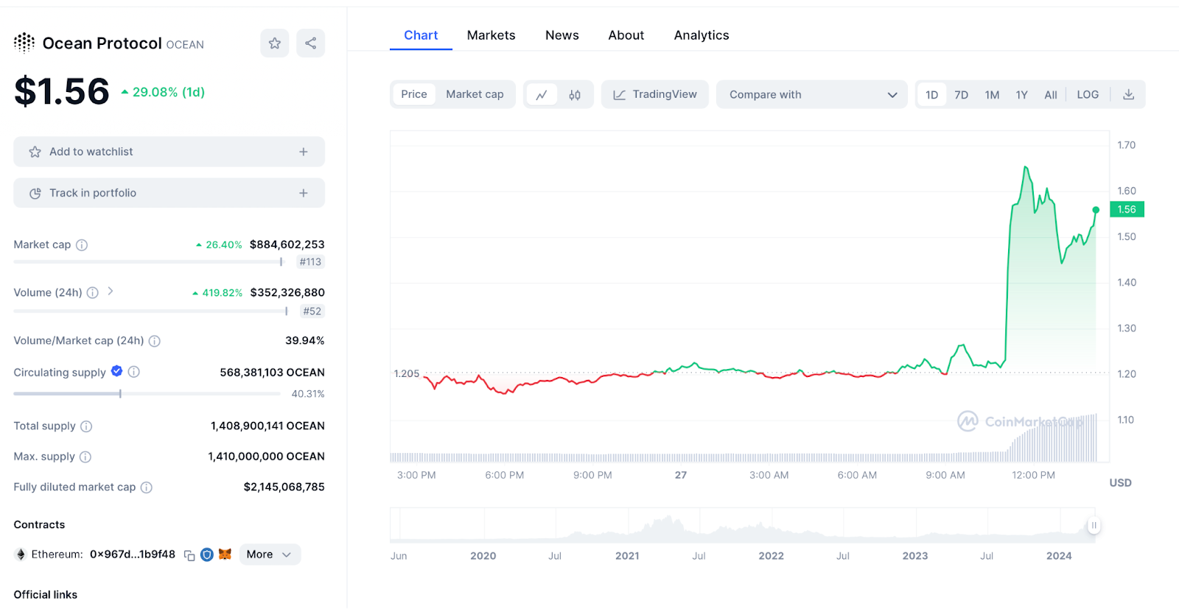
Task: Click the 29.08% (1d) price change
Action: coord(163,92)
